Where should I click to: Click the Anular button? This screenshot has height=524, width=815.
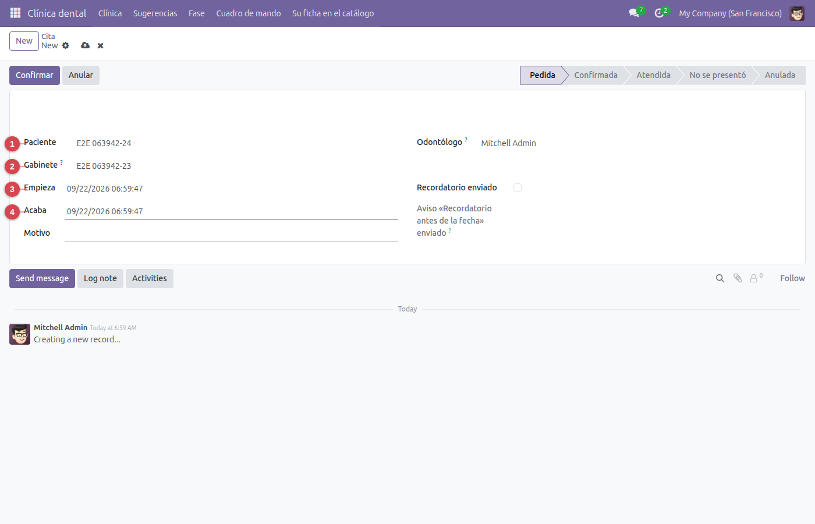pyautogui.click(x=81, y=75)
